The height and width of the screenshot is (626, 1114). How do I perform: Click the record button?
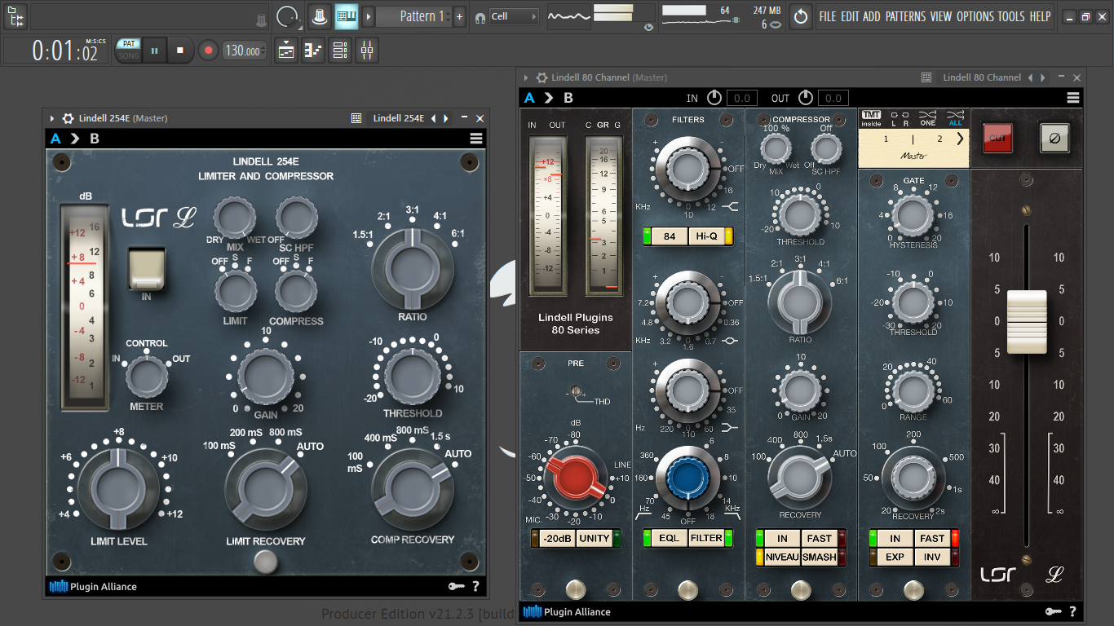(208, 51)
